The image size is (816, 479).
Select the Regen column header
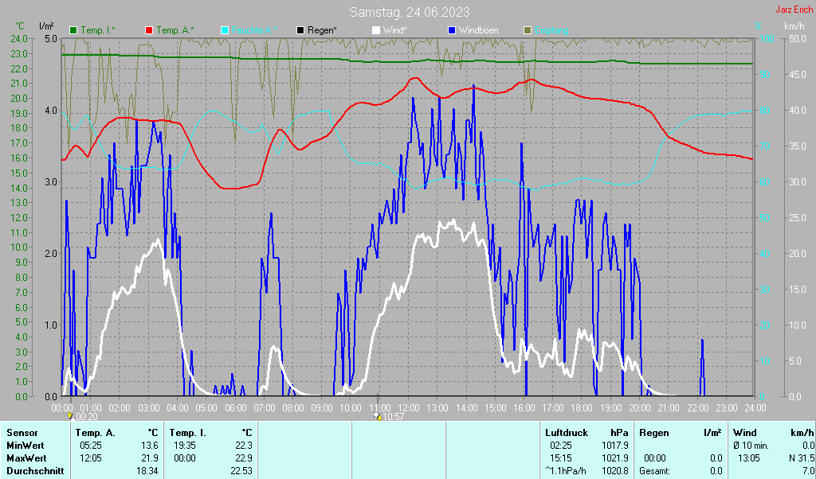654,432
